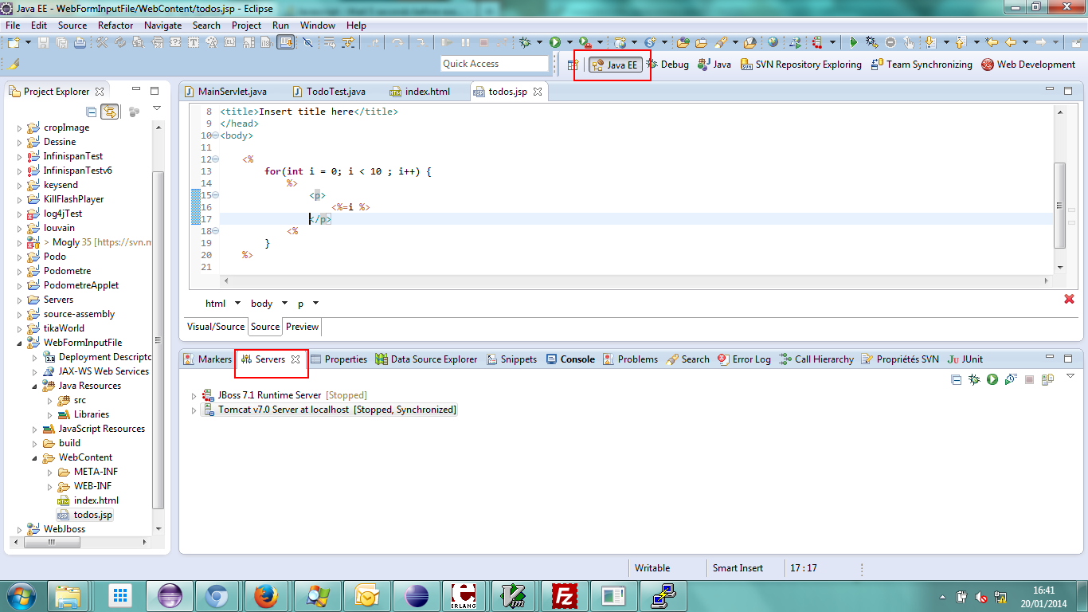Viewport: 1088px width, 612px height.
Task: Select todos.jsp in the Project Explorer
Action: 85,515
